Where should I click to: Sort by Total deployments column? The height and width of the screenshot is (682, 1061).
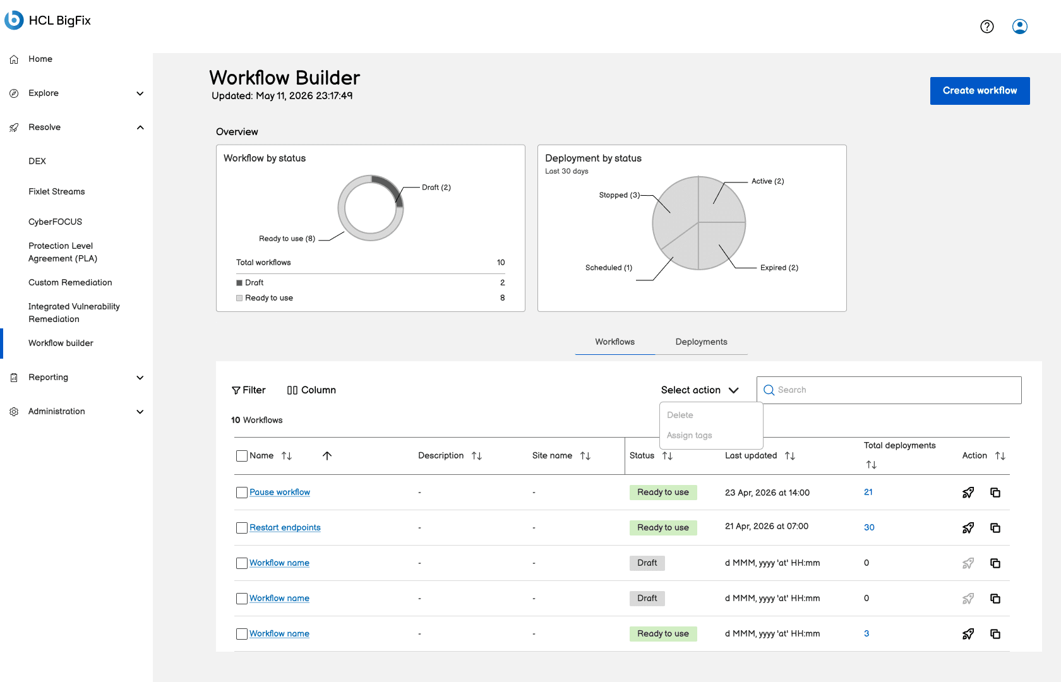pos(872,465)
